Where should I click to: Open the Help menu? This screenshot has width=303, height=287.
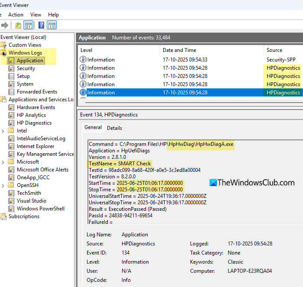pos(53,15)
